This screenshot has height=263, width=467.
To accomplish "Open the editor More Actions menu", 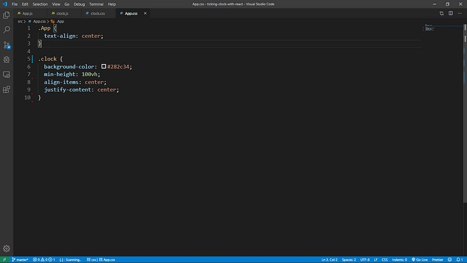I will (460, 13).
